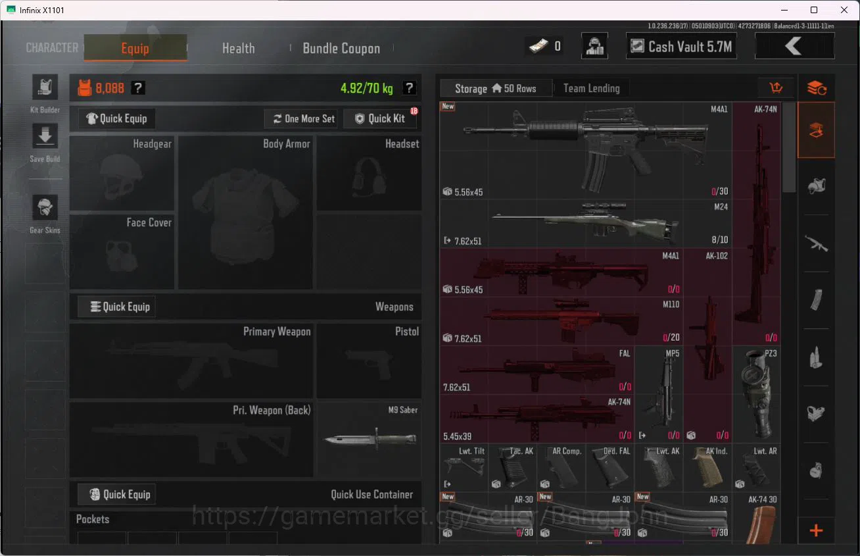Open the Kit Builder tool

pyautogui.click(x=45, y=88)
